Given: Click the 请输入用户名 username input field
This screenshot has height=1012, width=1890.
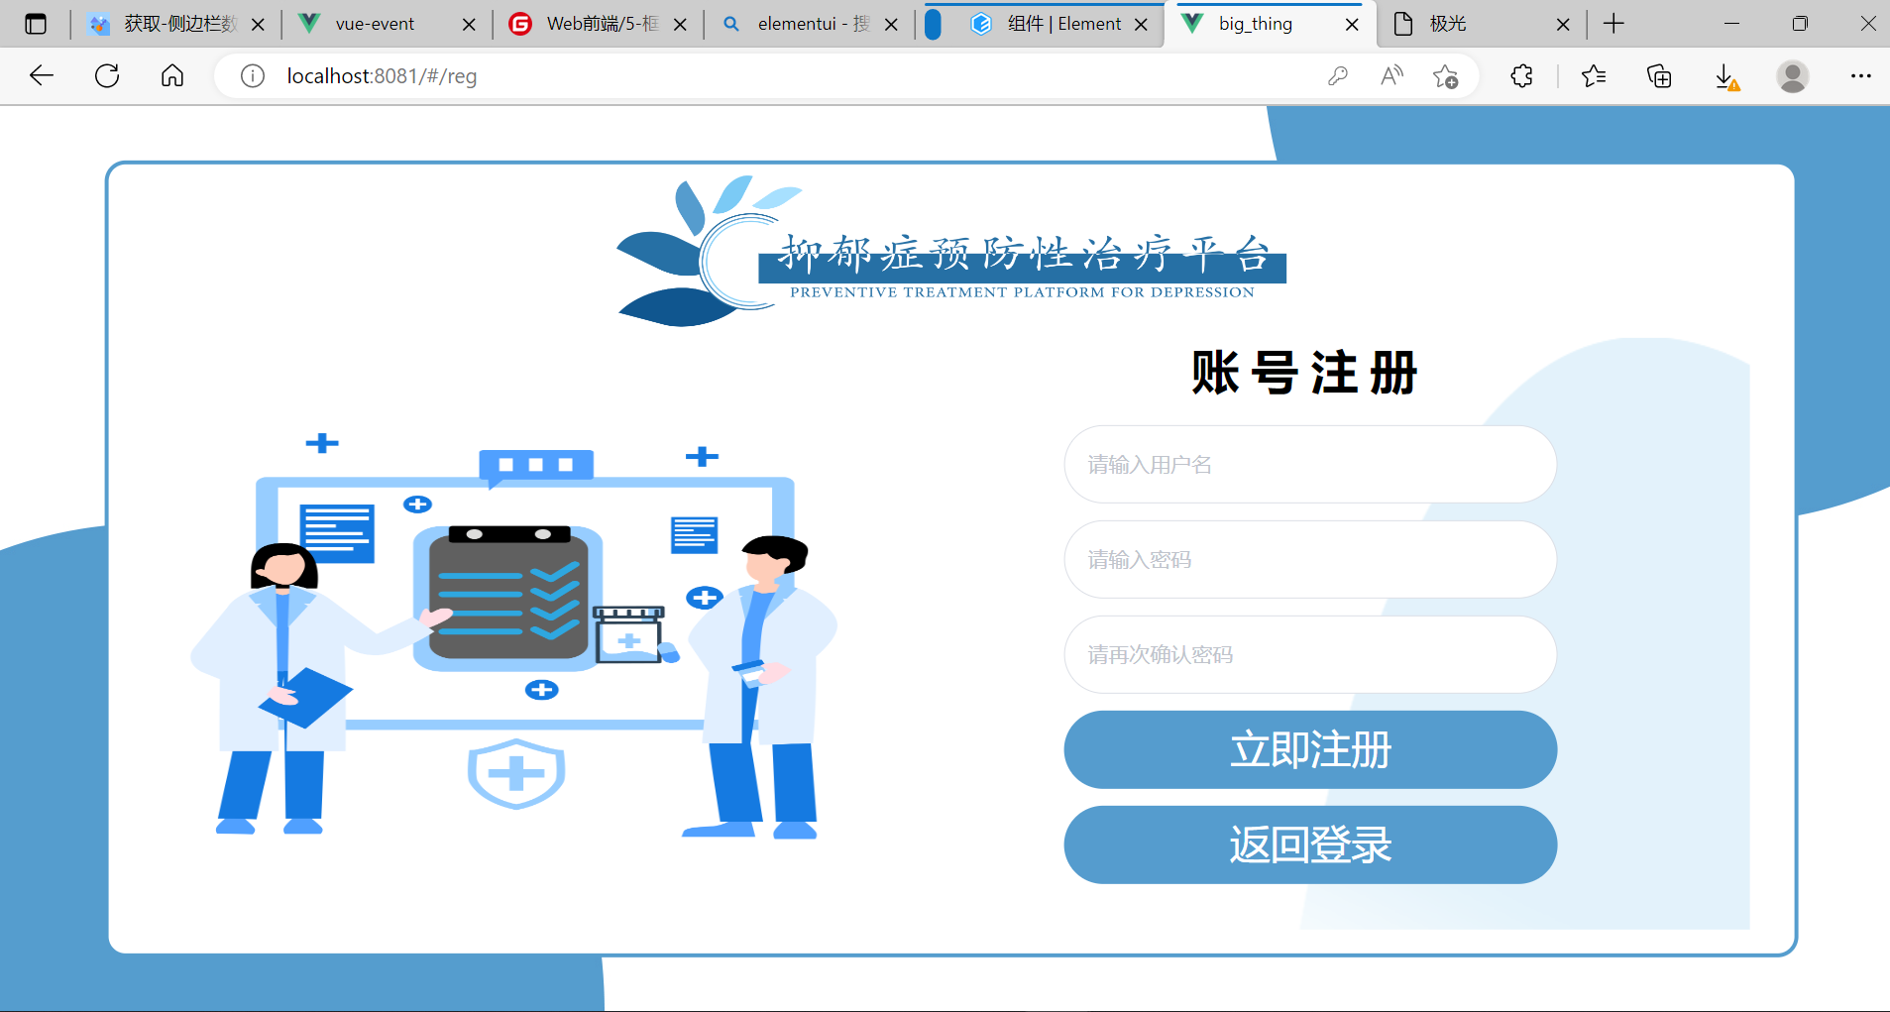Looking at the screenshot, I should pos(1309,464).
